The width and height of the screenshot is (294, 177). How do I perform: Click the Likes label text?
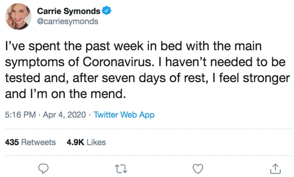(x=96, y=142)
